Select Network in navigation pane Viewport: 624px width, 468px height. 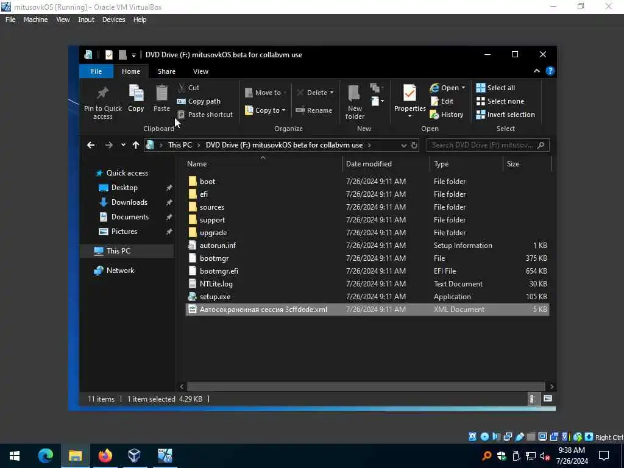coord(120,271)
